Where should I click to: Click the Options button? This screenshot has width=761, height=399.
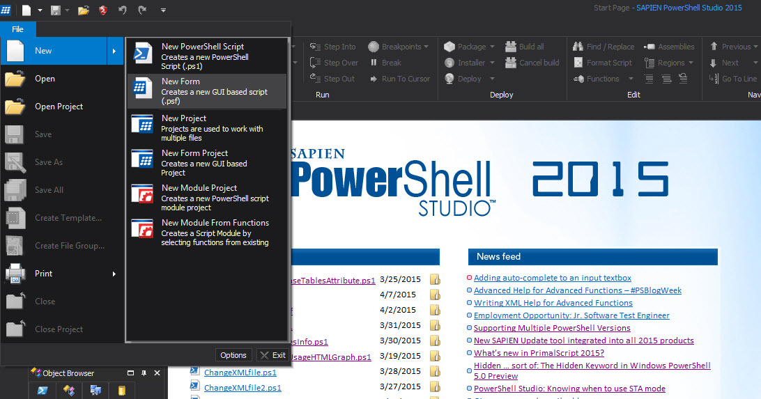(x=233, y=355)
